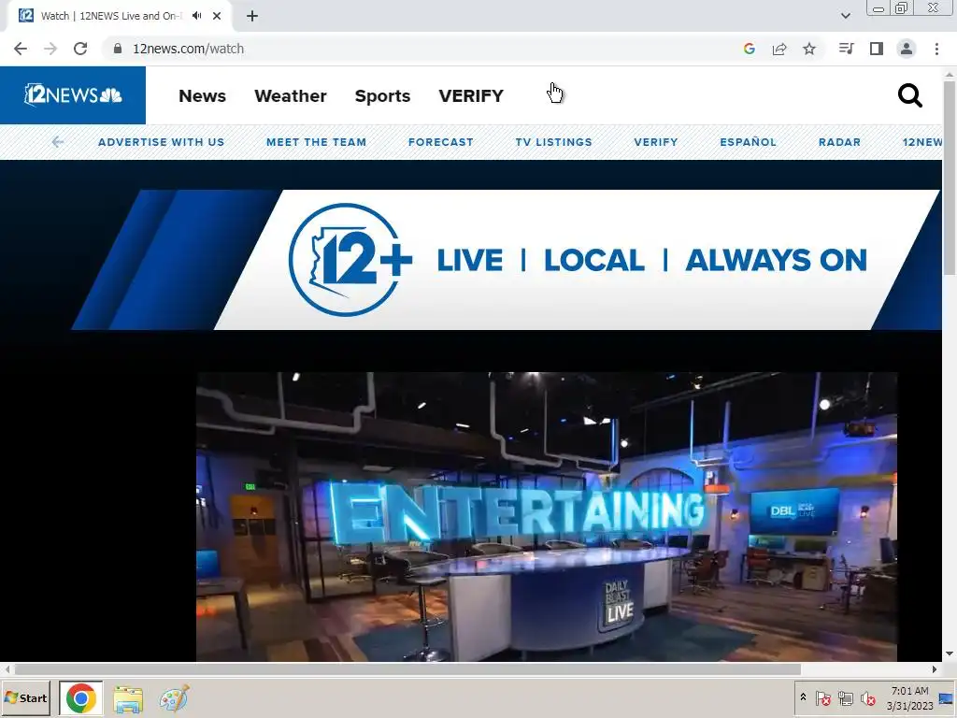This screenshot has width=957, height=718.
Task: Open the Forecast link
Action: [441, 142]
